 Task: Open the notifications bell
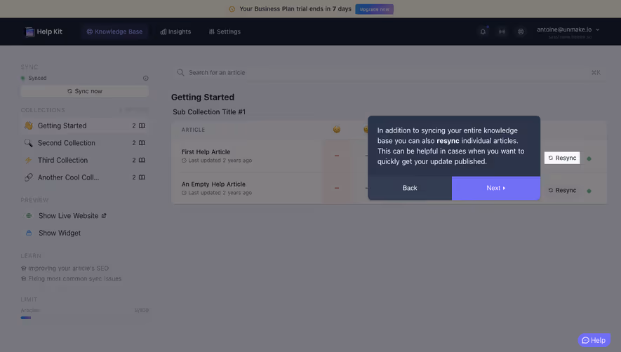tap(483, 32)
